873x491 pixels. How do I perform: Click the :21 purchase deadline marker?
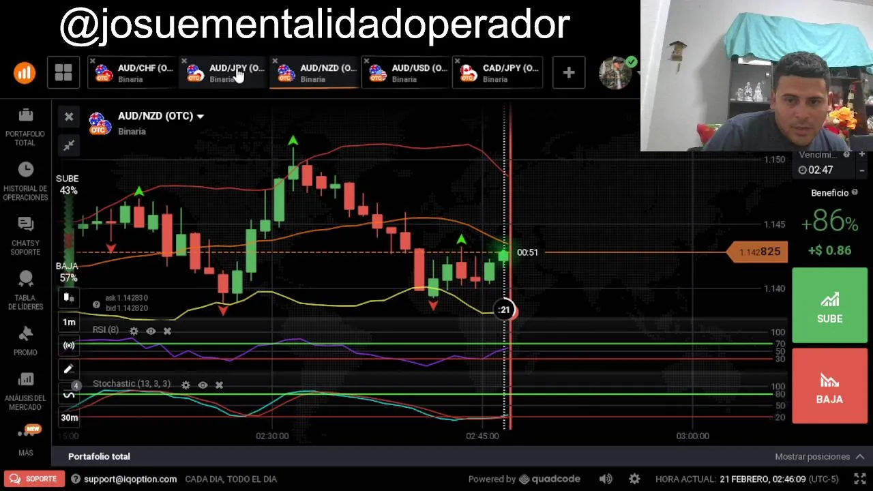click(504, 310)
